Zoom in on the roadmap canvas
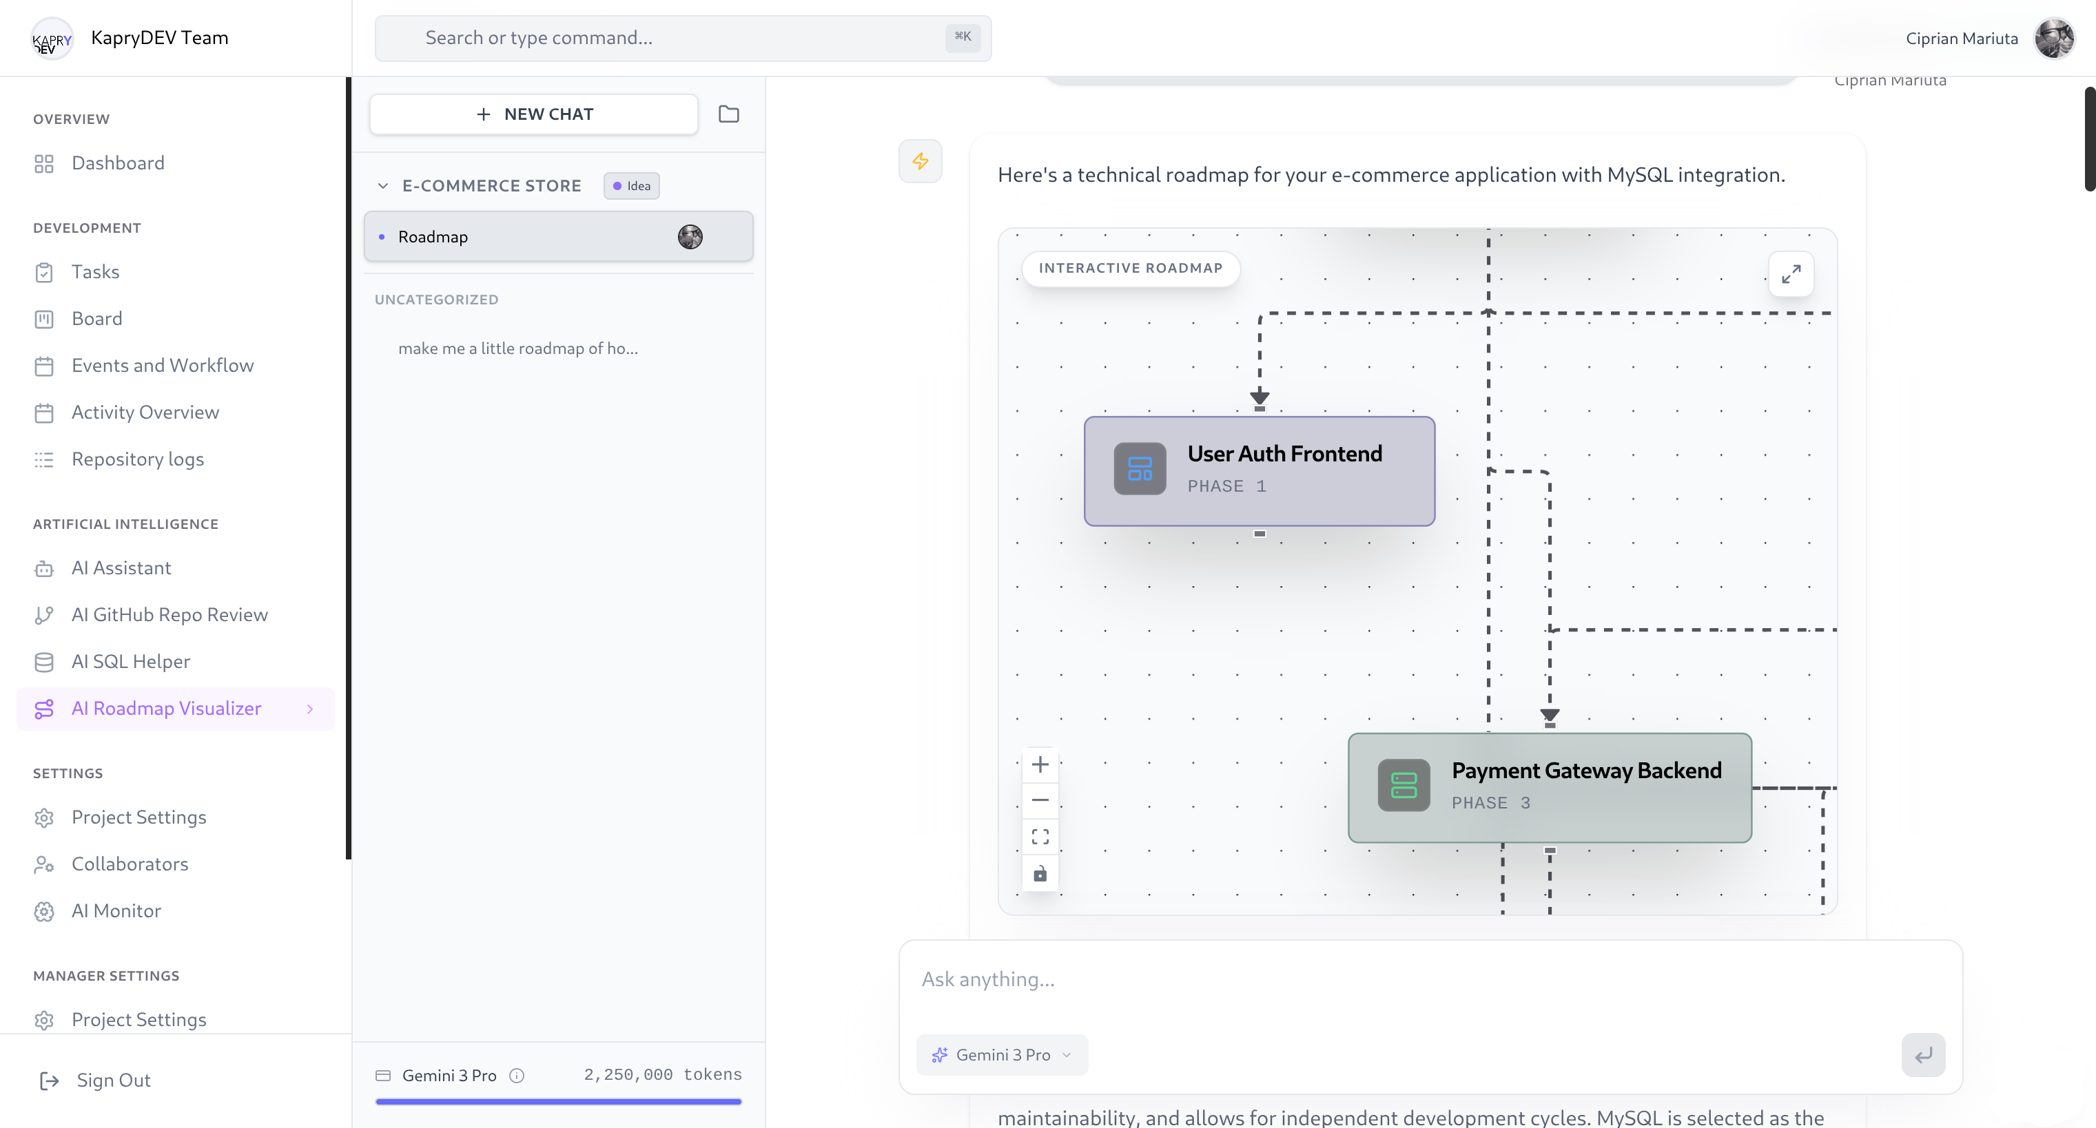The width and height of the screenshot is (2096, 1128). [1040, 764]
